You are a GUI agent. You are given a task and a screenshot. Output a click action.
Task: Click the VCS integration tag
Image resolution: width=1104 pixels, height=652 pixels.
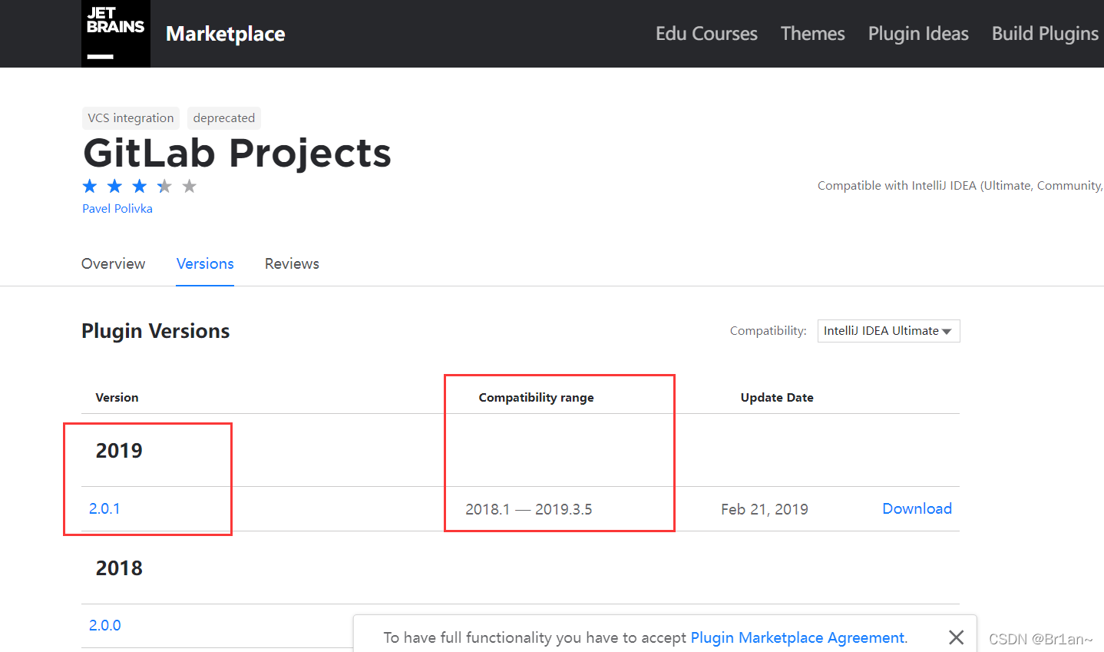point(131,117)
